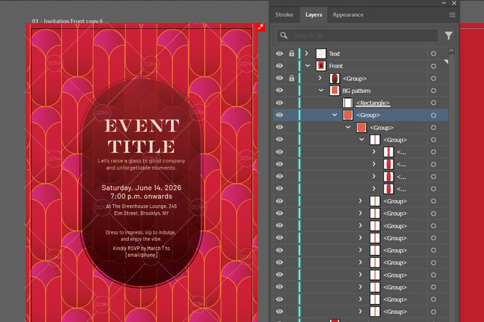The height and width of the screenshot is (322, 484).
Task: Collapse the <Group> containing four truncated sublayers
Action: (x=361, y=140)
